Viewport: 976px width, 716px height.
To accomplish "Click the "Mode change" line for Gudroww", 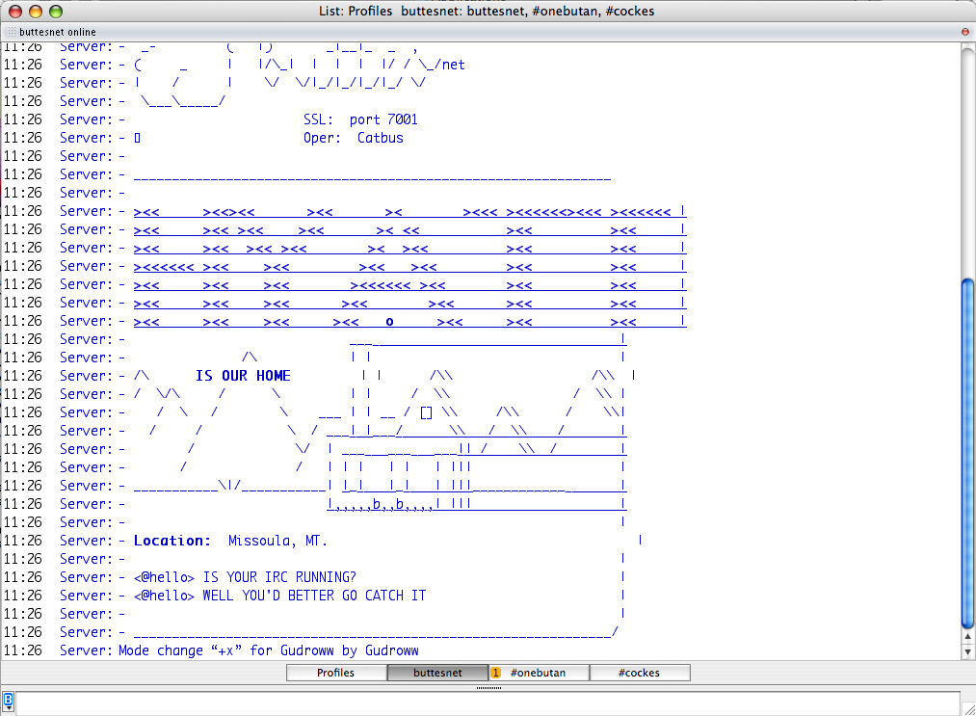I will pyautogui.click(x=268, y=650).
